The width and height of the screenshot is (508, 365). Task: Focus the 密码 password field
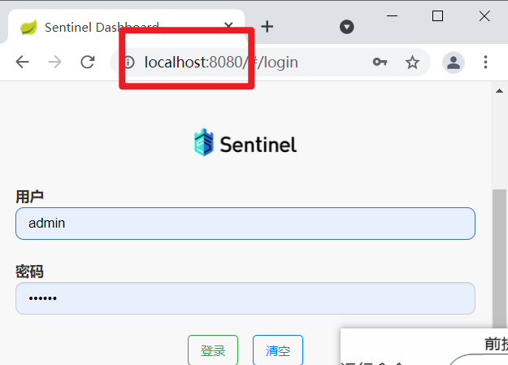[245, 298]
